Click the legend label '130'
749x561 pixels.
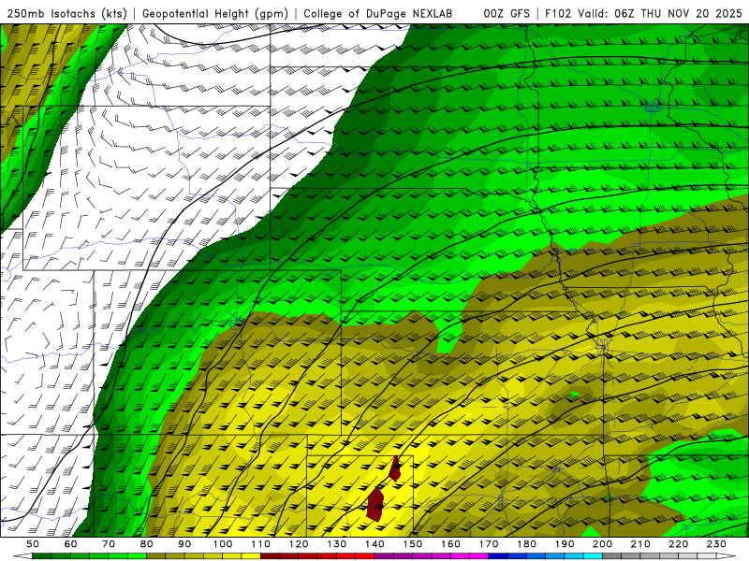click(x=337, y=544)
